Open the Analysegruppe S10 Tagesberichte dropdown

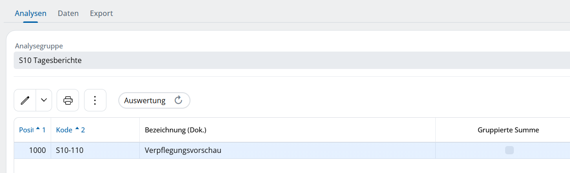click(292, 60)
